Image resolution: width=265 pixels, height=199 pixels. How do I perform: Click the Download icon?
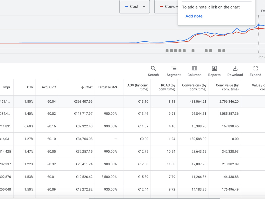(235, 68)
